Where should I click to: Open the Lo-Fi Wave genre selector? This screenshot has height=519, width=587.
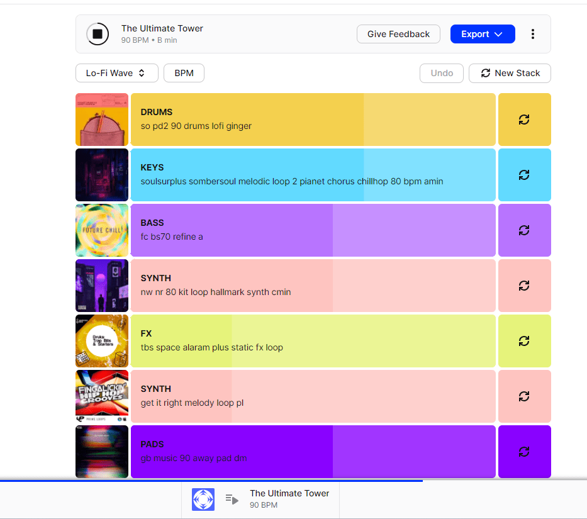click(x=117, y=73)
